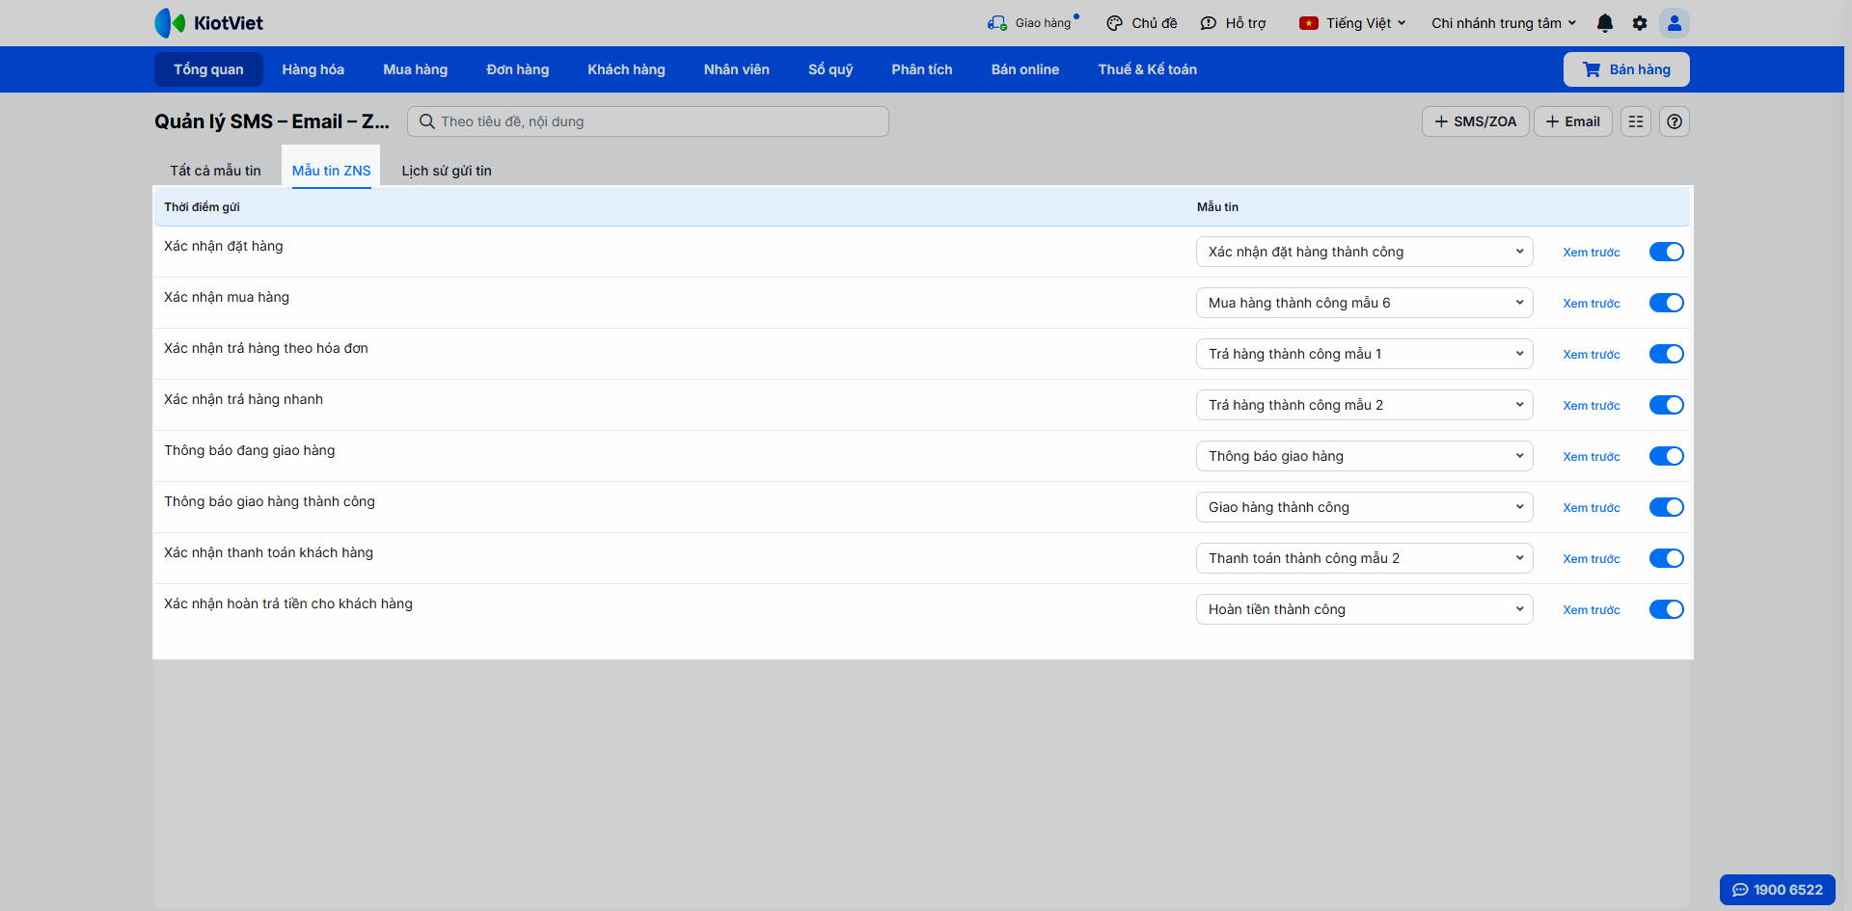Toggle off Xác nhận đặt hàng switch

tap(1666, 252)
